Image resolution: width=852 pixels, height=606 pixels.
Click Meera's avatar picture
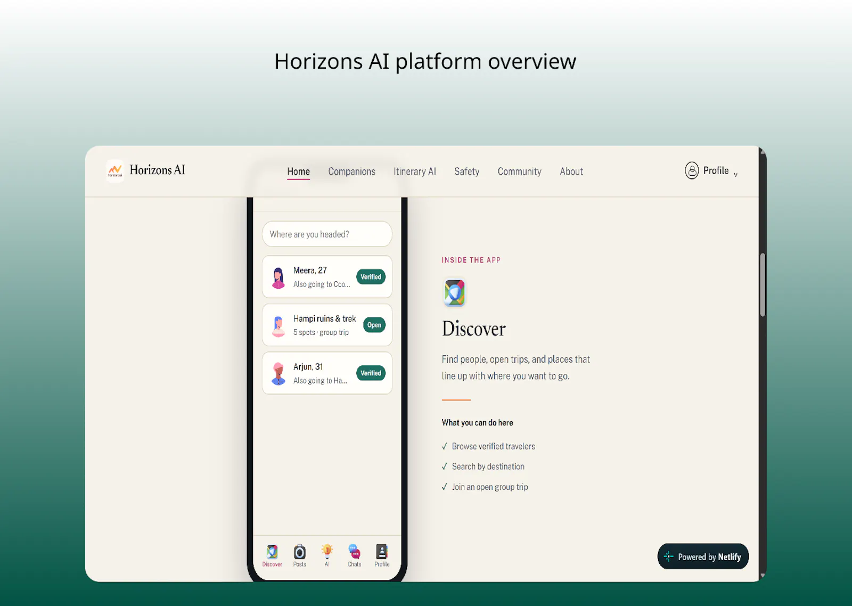point(278,277)
